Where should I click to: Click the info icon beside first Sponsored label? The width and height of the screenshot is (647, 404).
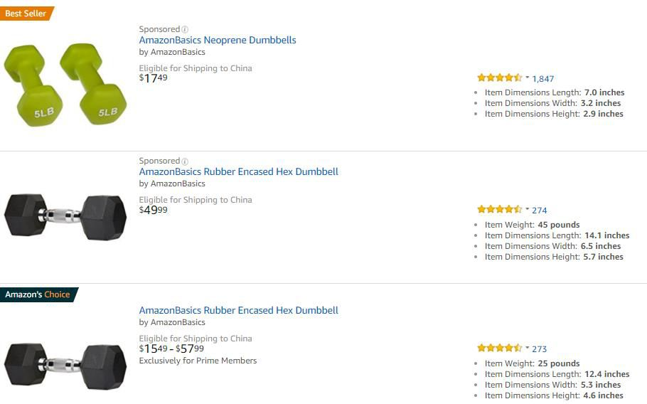pos(185,29)
